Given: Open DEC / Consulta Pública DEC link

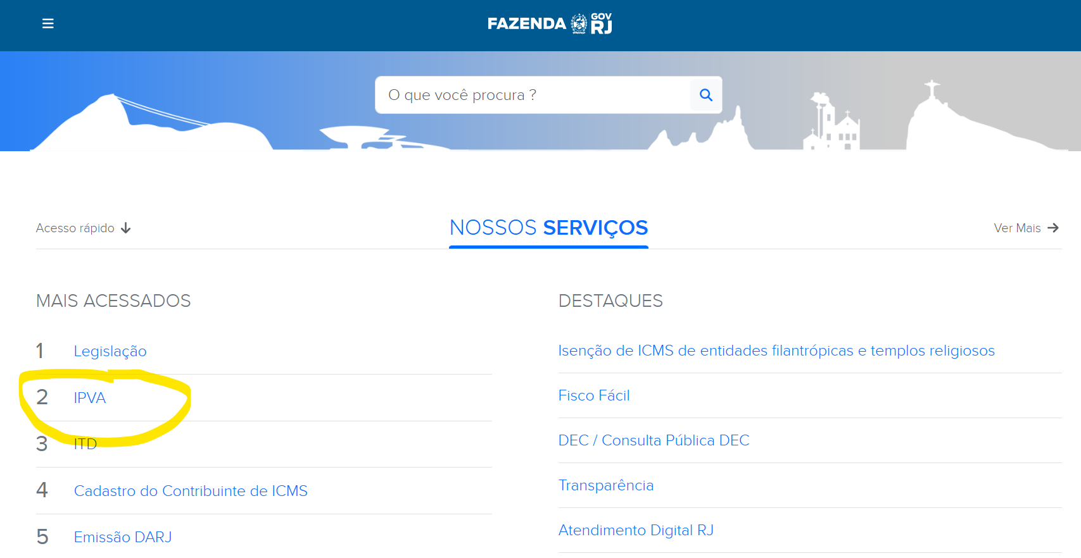Looking at the screenshot, I should [x=654, y=440].
